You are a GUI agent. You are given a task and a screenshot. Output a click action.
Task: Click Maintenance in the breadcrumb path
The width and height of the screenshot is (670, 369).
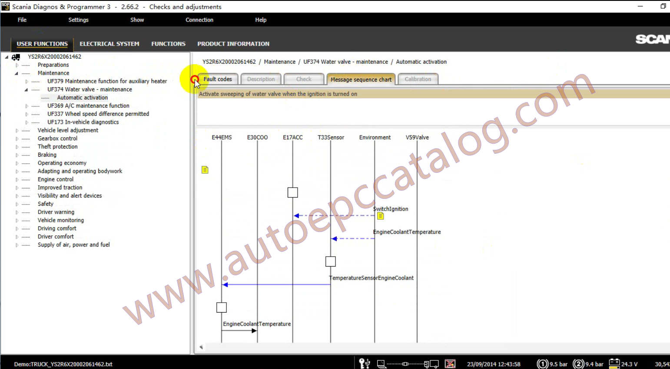(280, 62)
